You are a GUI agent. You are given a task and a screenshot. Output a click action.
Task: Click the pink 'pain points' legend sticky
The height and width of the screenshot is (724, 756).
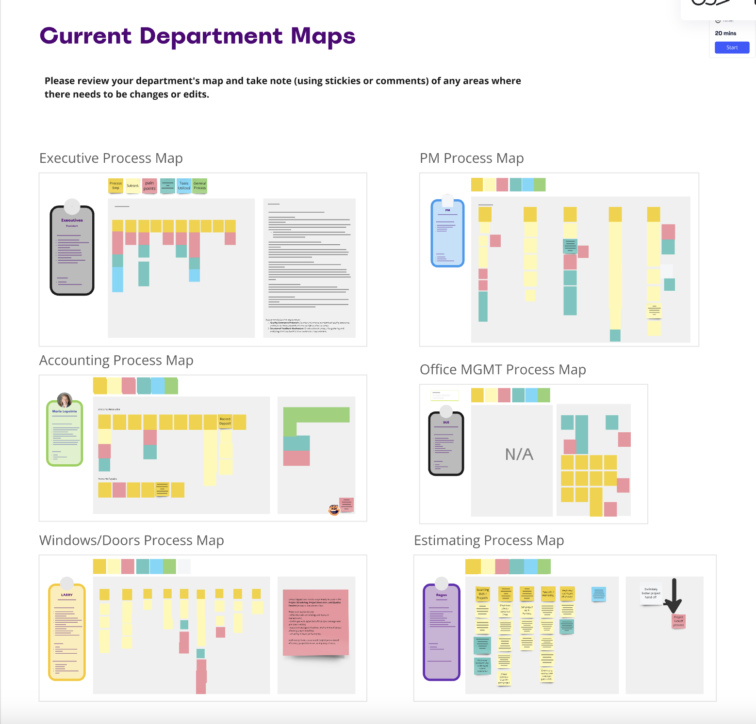click(149, 186)
